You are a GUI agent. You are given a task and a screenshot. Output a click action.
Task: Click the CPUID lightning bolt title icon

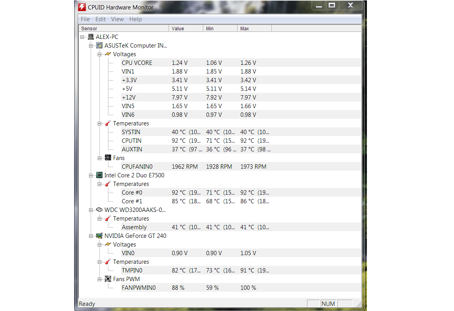click(82, 7)
